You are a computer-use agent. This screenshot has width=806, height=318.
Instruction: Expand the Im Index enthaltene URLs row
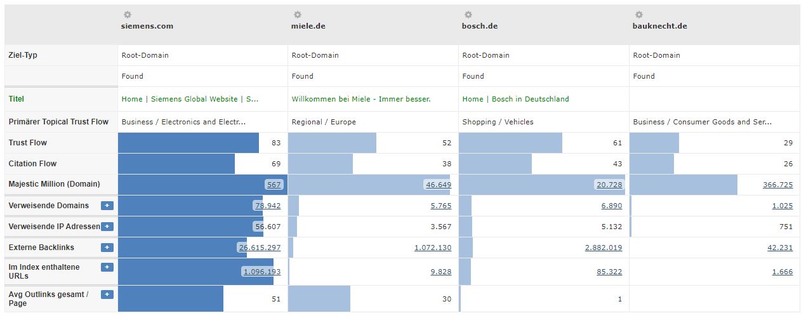(107, 267)
